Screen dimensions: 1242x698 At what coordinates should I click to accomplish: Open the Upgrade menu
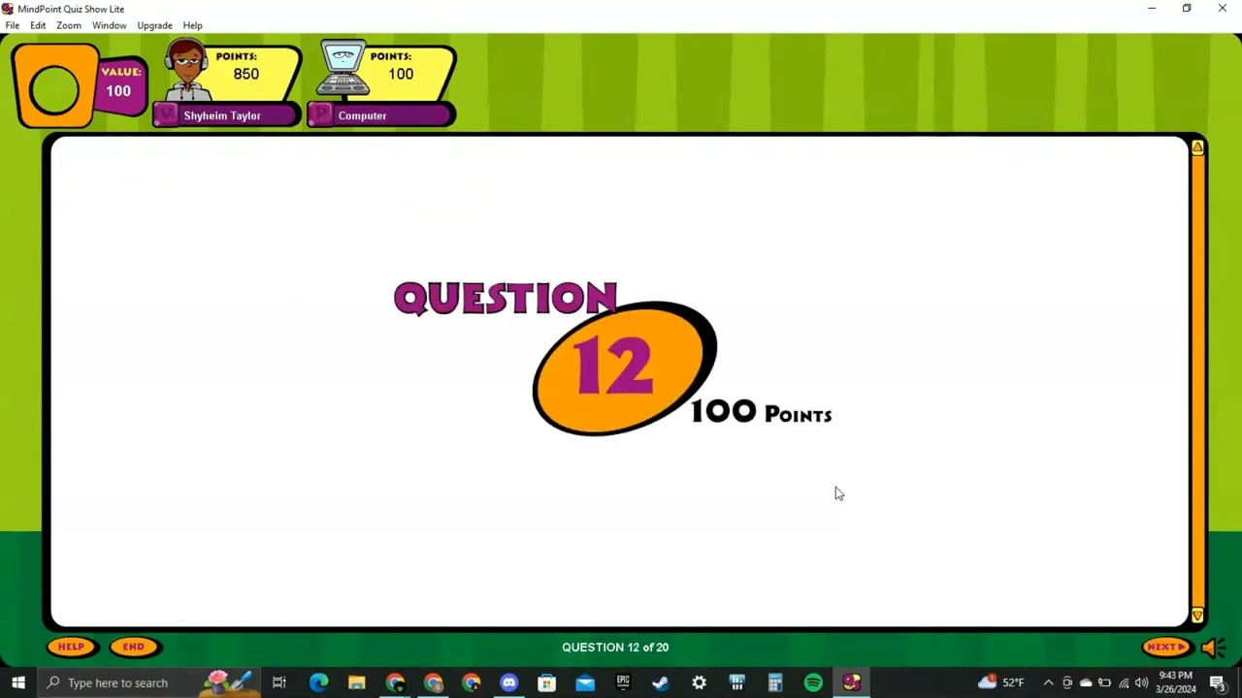coord(154,25)
